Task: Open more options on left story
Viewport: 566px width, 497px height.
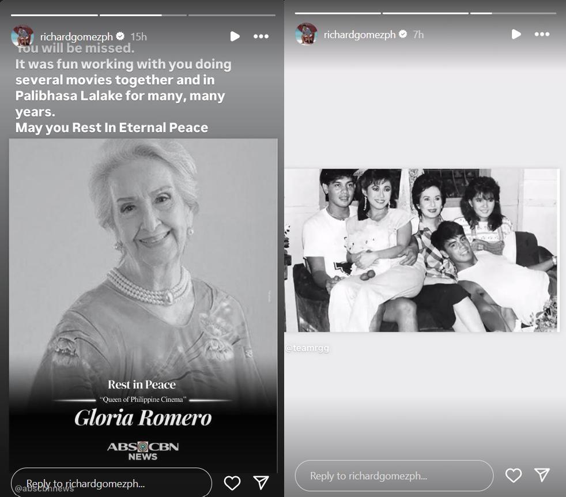Action: [261, 36]
